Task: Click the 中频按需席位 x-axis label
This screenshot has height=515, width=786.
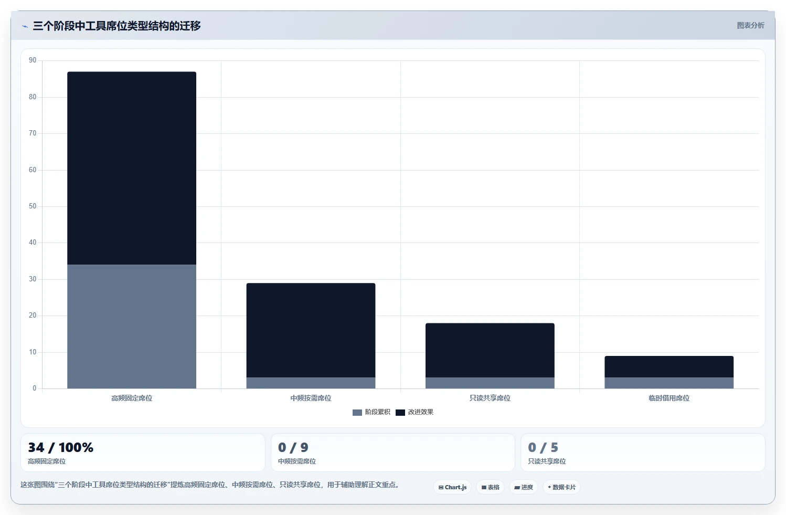Action: pyautogui.click(x=311, y=398)
